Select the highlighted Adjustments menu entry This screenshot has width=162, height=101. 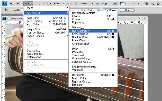point(46,13)
